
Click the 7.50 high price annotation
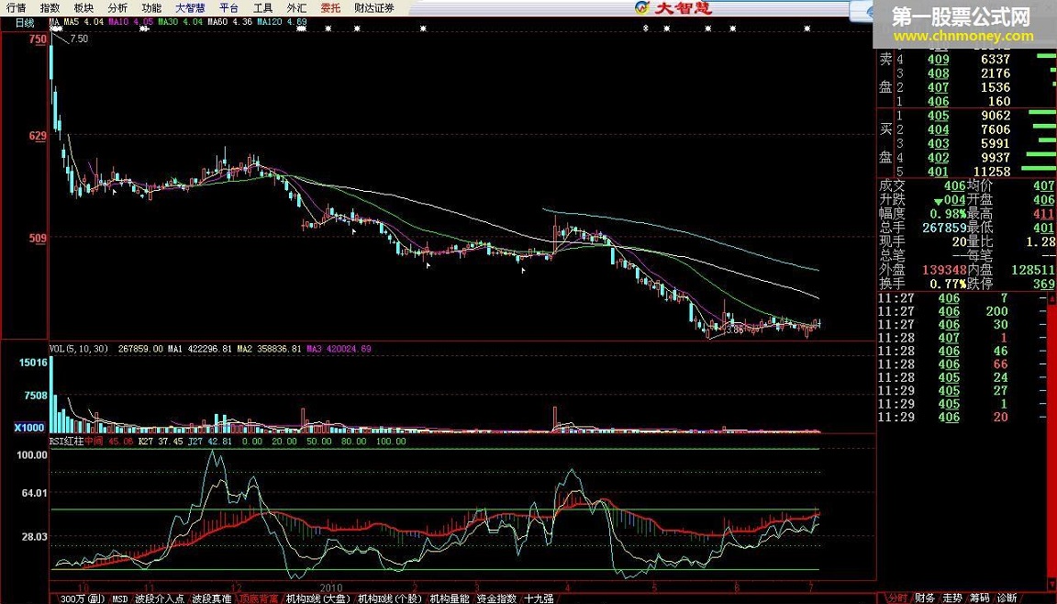click(79, 39)
